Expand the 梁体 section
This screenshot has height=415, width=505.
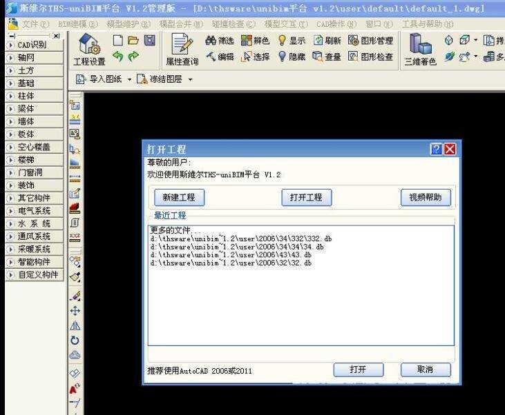(x=35, y=109)
